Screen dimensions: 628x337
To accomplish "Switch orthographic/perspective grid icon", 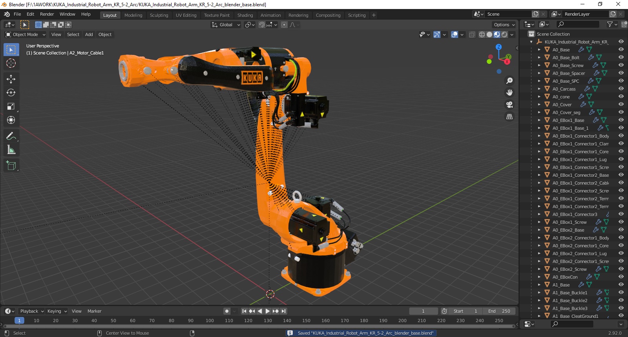I will click(x=509, y=116).
